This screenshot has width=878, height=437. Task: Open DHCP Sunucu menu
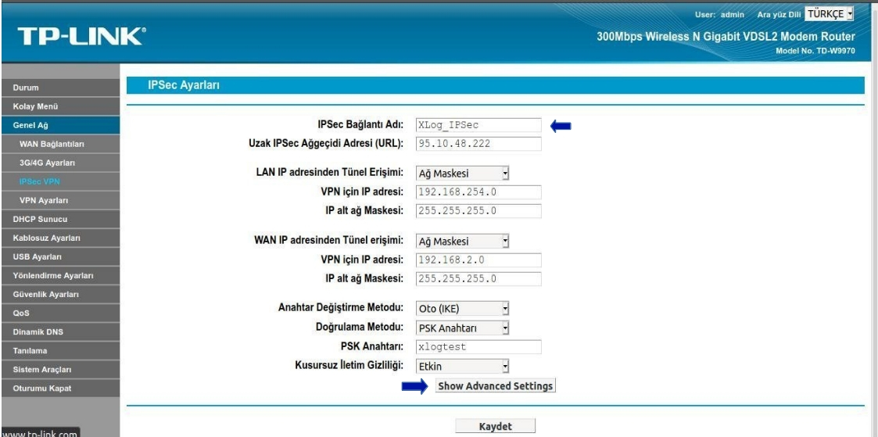60,220
